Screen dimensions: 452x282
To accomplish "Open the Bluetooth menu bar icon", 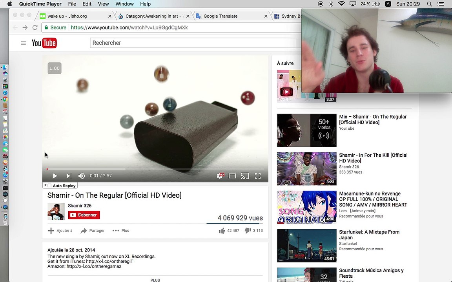I will [x=331, y=4].
